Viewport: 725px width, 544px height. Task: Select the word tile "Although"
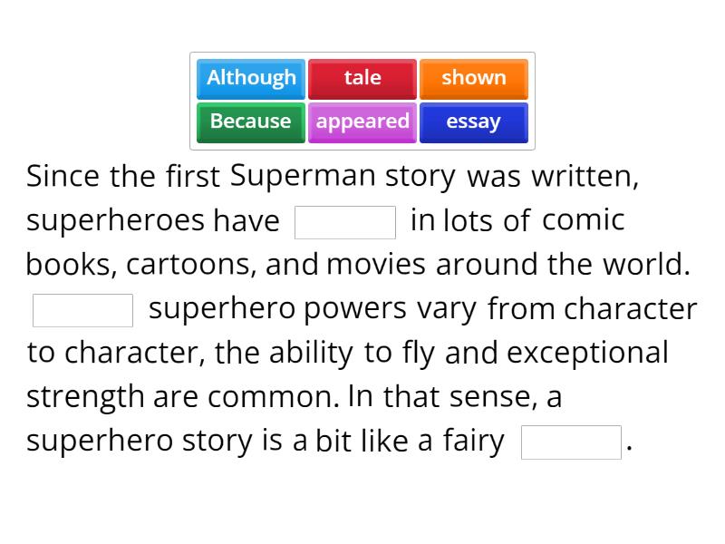click(250, 78)
